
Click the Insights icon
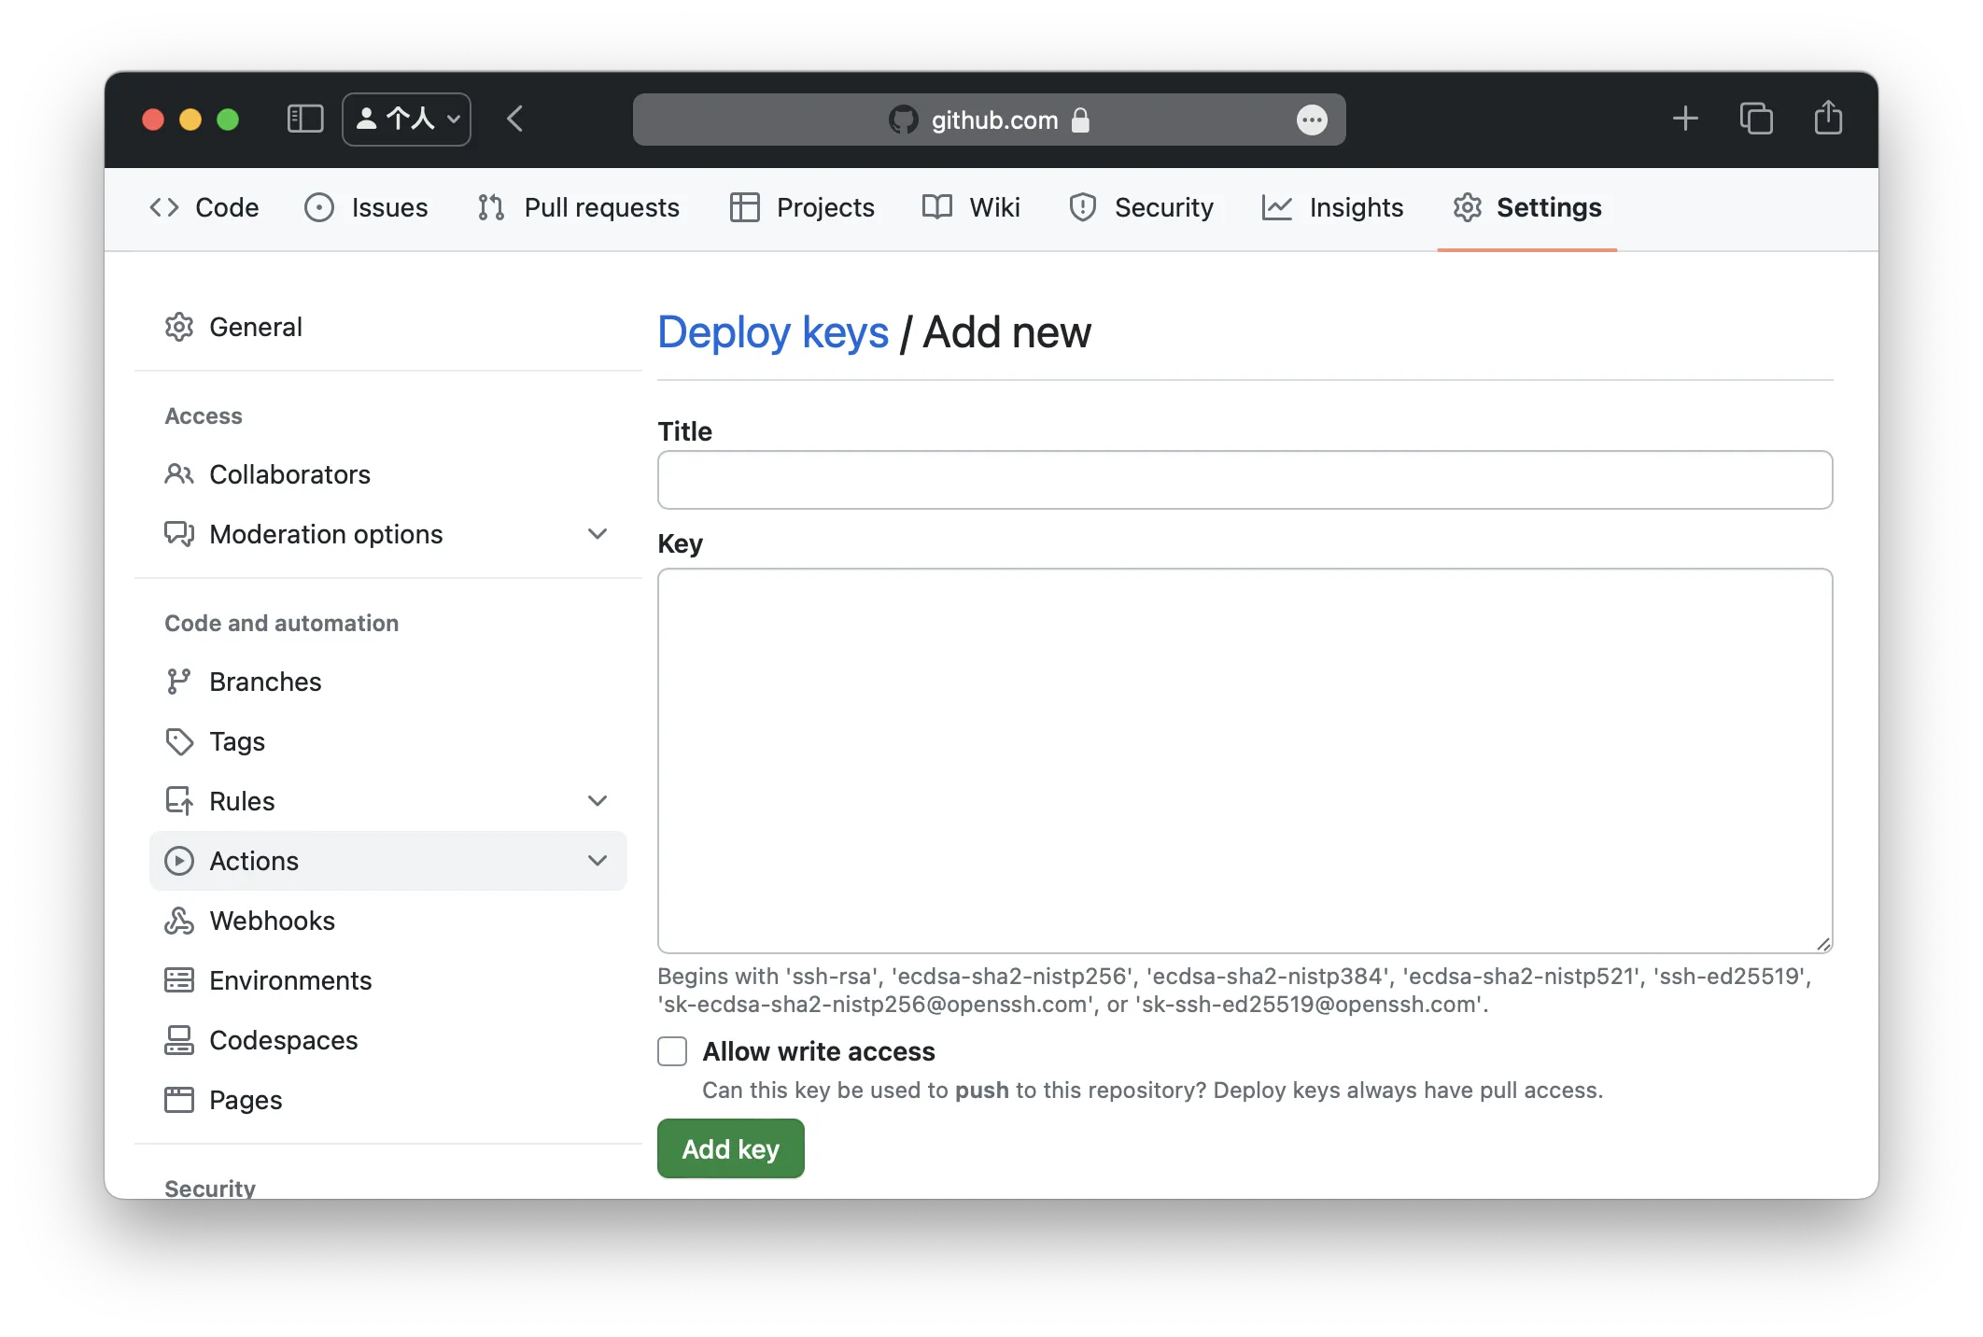[x=1279, y=207]
